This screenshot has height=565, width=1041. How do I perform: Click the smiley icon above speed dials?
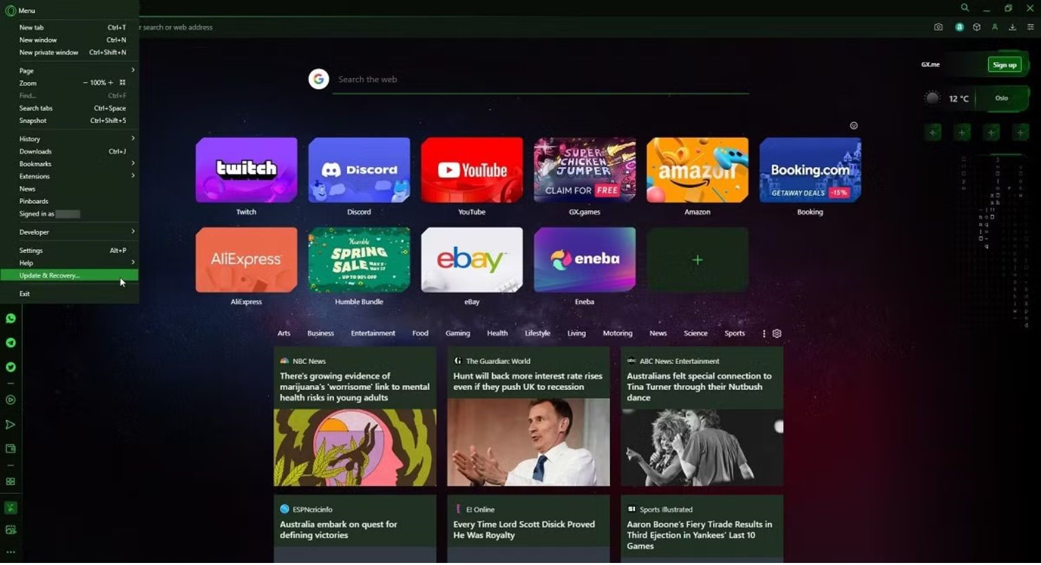coord(854,125)
